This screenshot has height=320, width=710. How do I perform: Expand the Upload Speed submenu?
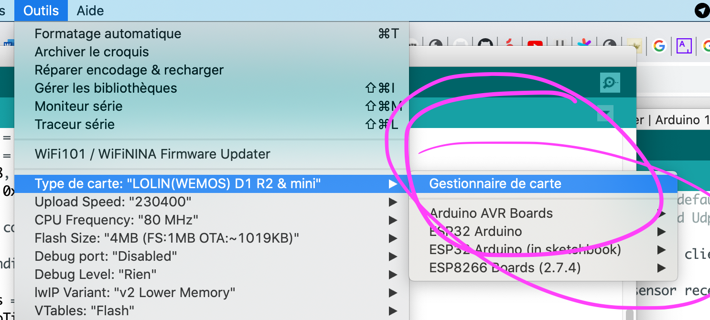pyautogui.click(x=113, y=202)
